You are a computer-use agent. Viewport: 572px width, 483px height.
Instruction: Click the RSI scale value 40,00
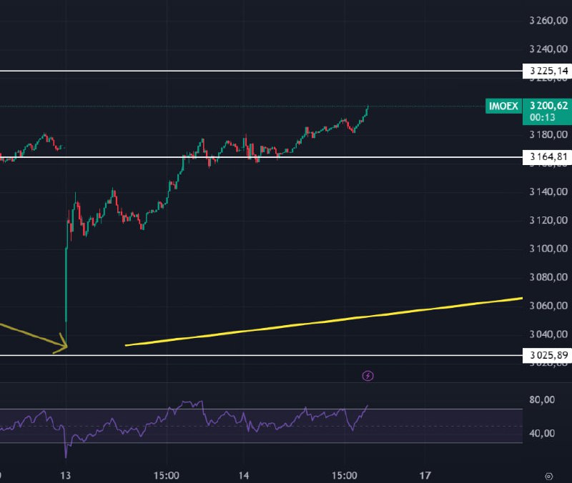pyautogui.click(x=542, y=434)
